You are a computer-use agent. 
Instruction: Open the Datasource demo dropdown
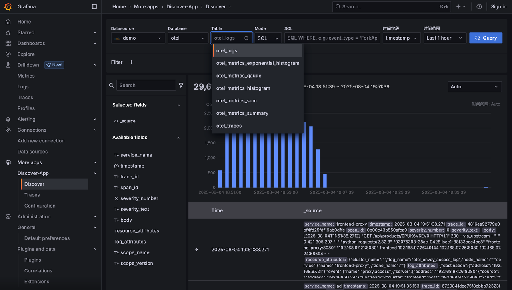(138, 38)
